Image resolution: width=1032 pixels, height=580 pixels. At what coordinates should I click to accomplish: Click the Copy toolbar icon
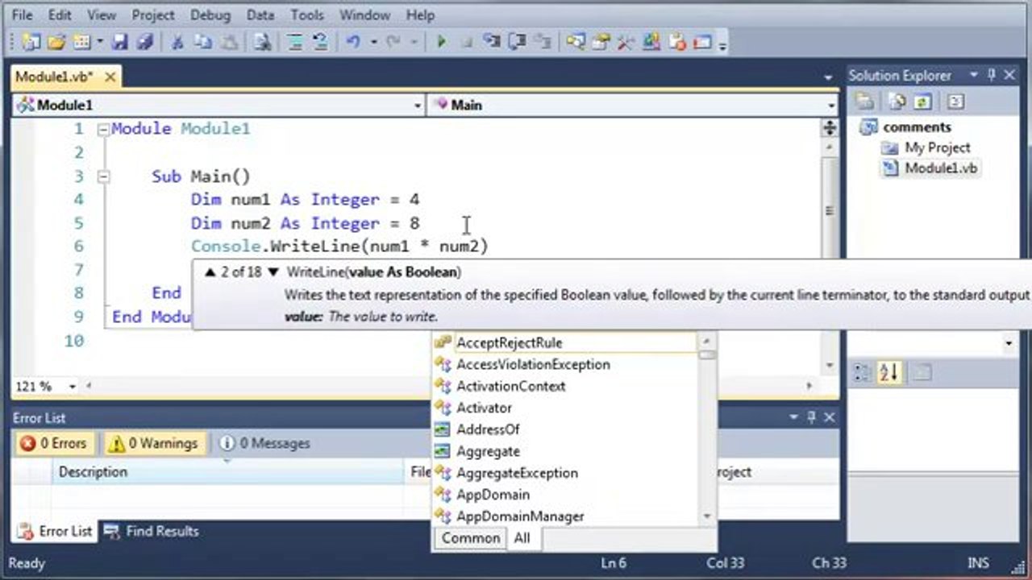point(202,43)
